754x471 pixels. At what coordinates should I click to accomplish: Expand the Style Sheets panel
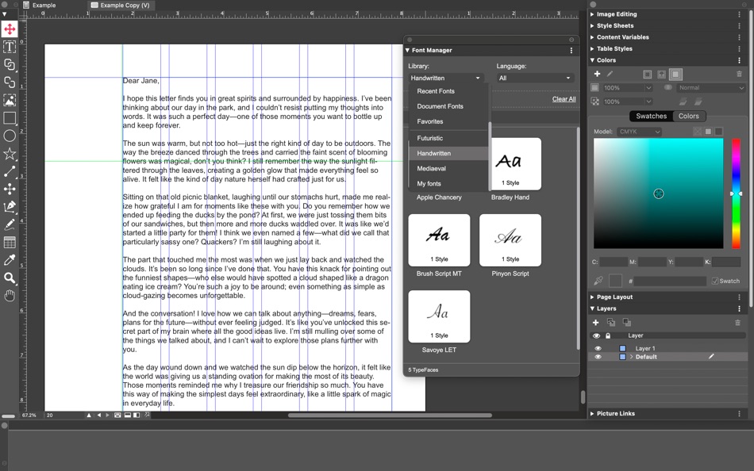point(614,25)
